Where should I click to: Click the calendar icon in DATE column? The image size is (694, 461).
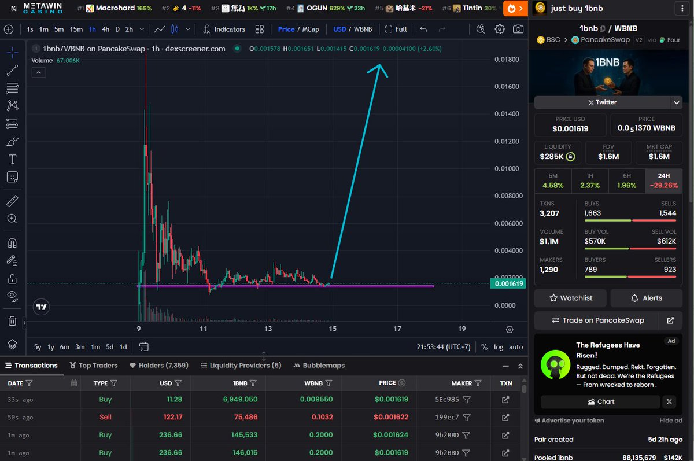74,383
